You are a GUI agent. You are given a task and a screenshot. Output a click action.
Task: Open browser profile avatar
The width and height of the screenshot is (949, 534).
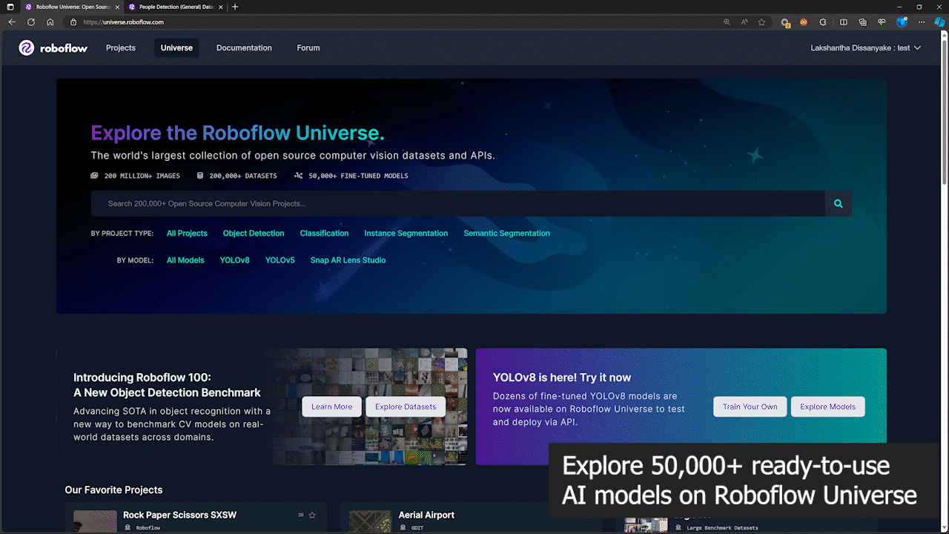(902, 22)
